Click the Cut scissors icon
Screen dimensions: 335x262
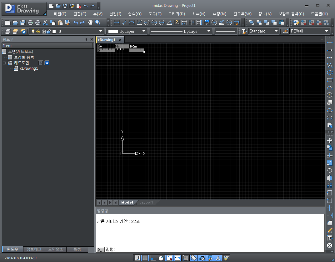(45, 23)
